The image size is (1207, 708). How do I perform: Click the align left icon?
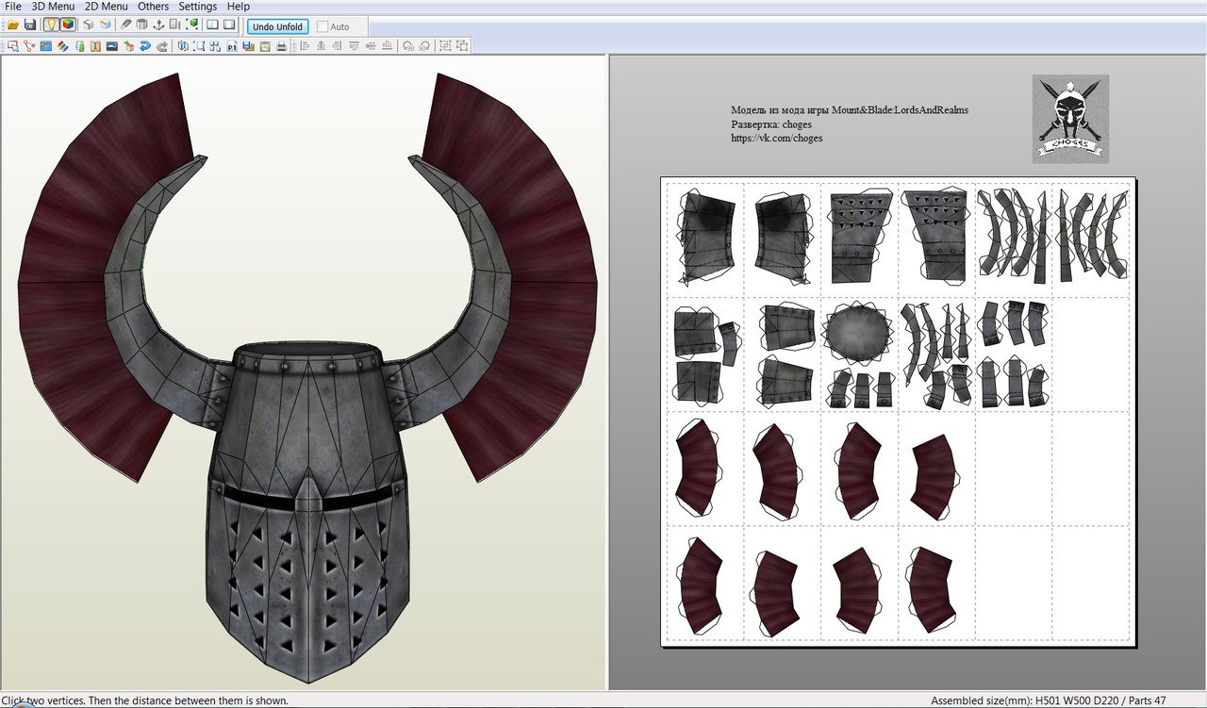click(305, 45)
